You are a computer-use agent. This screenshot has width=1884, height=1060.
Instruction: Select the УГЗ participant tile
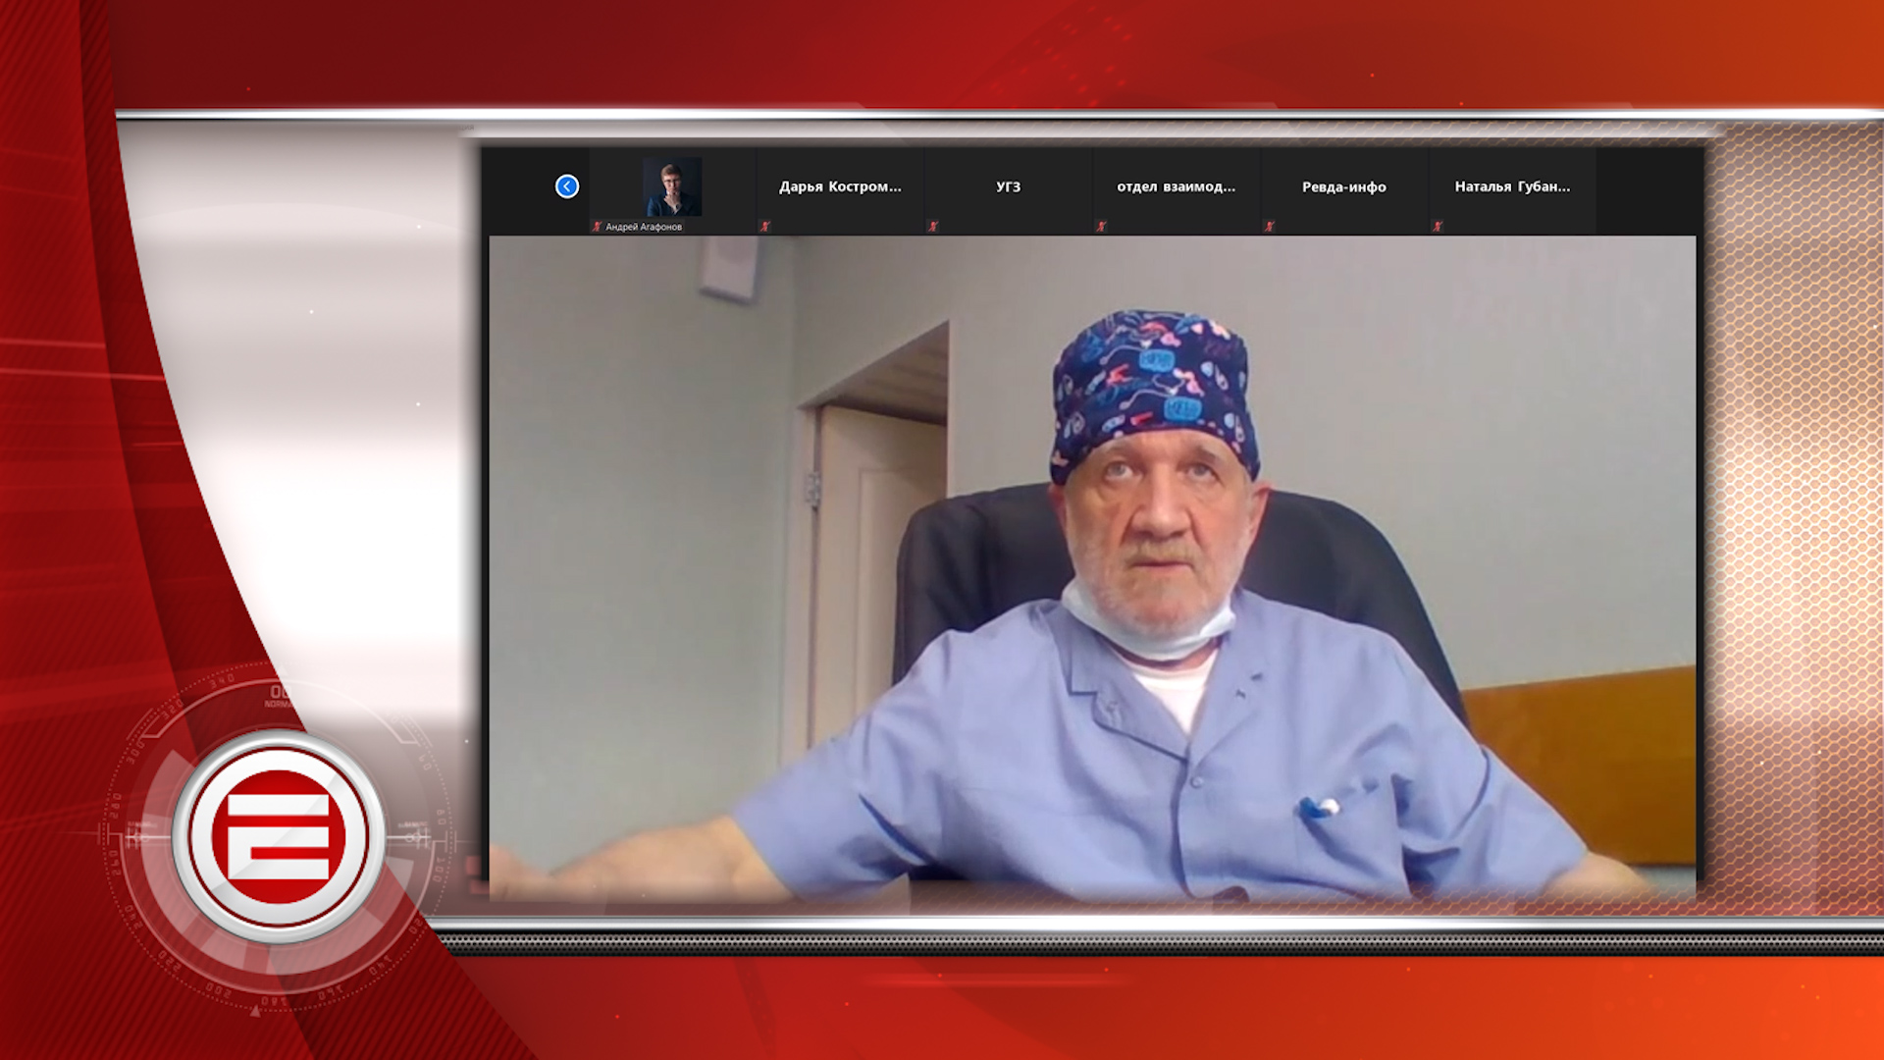click(1008, 190)
